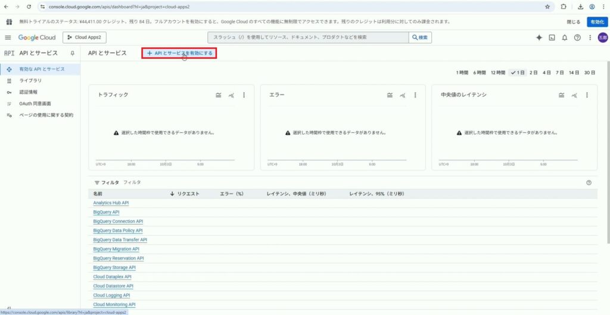Screen dimensions: 610x315
Task: Pin the API とサービス sidebar
Action: (72, 53)
